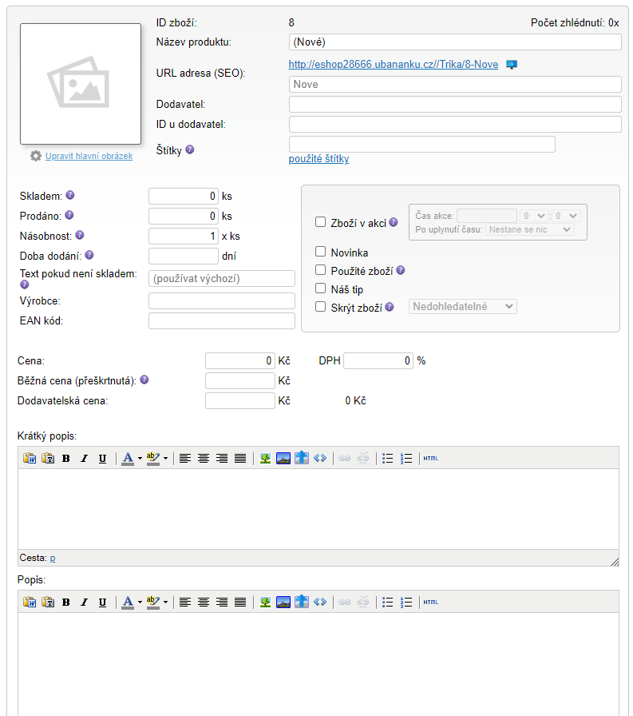Toggle Italic in the Krátký popis editor
Viewport: 633px width, 716px height.
coord(84,459)
